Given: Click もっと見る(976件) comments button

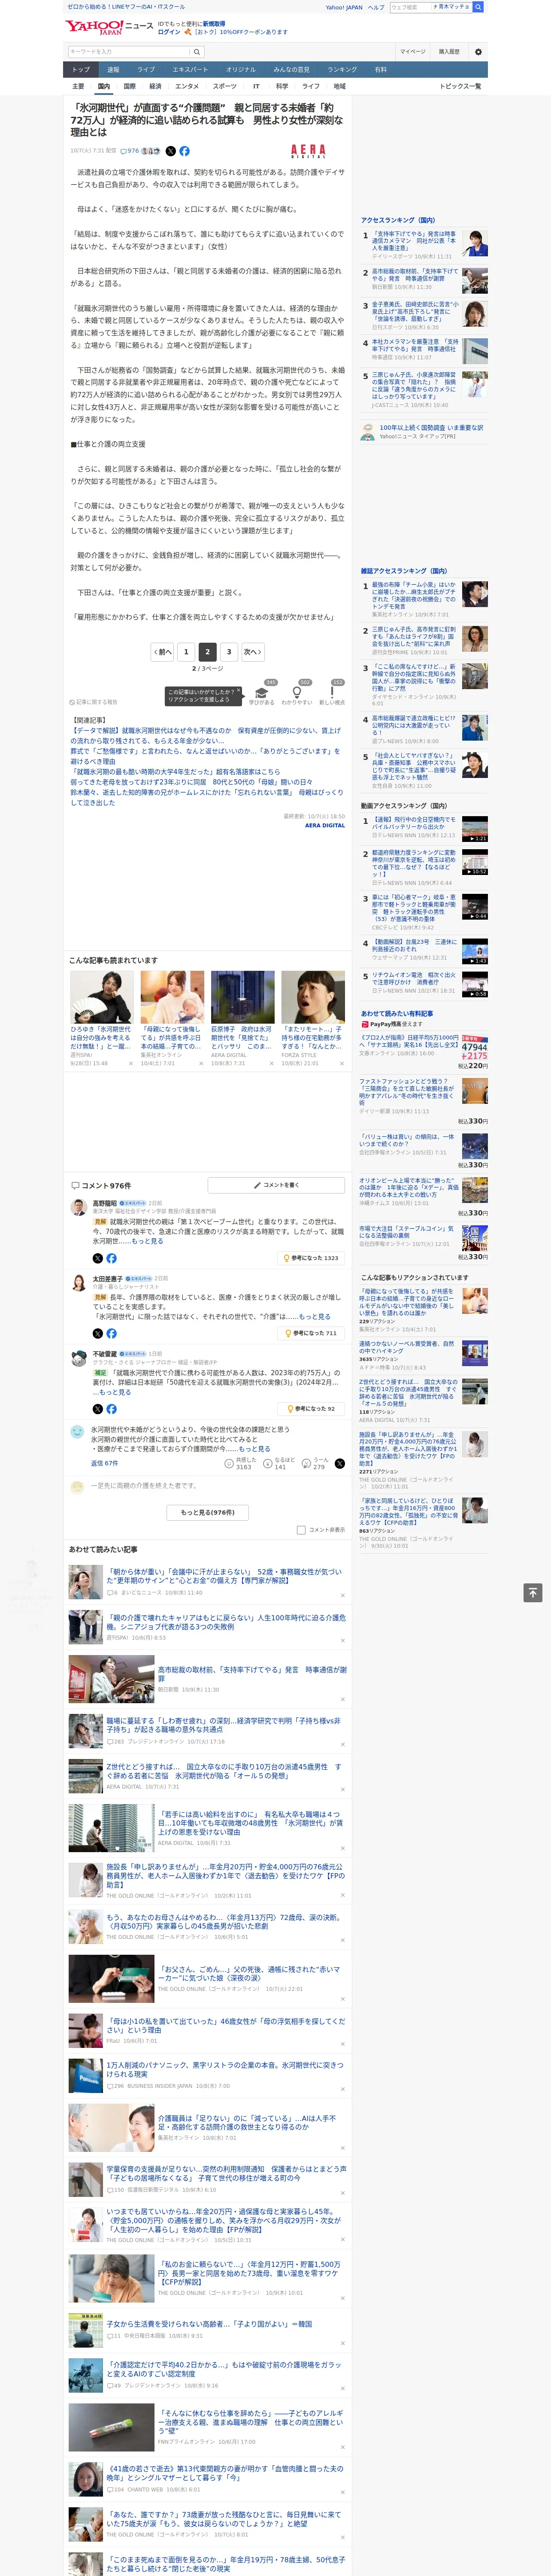Looking at the screenshot, I should click(208, 1513).
